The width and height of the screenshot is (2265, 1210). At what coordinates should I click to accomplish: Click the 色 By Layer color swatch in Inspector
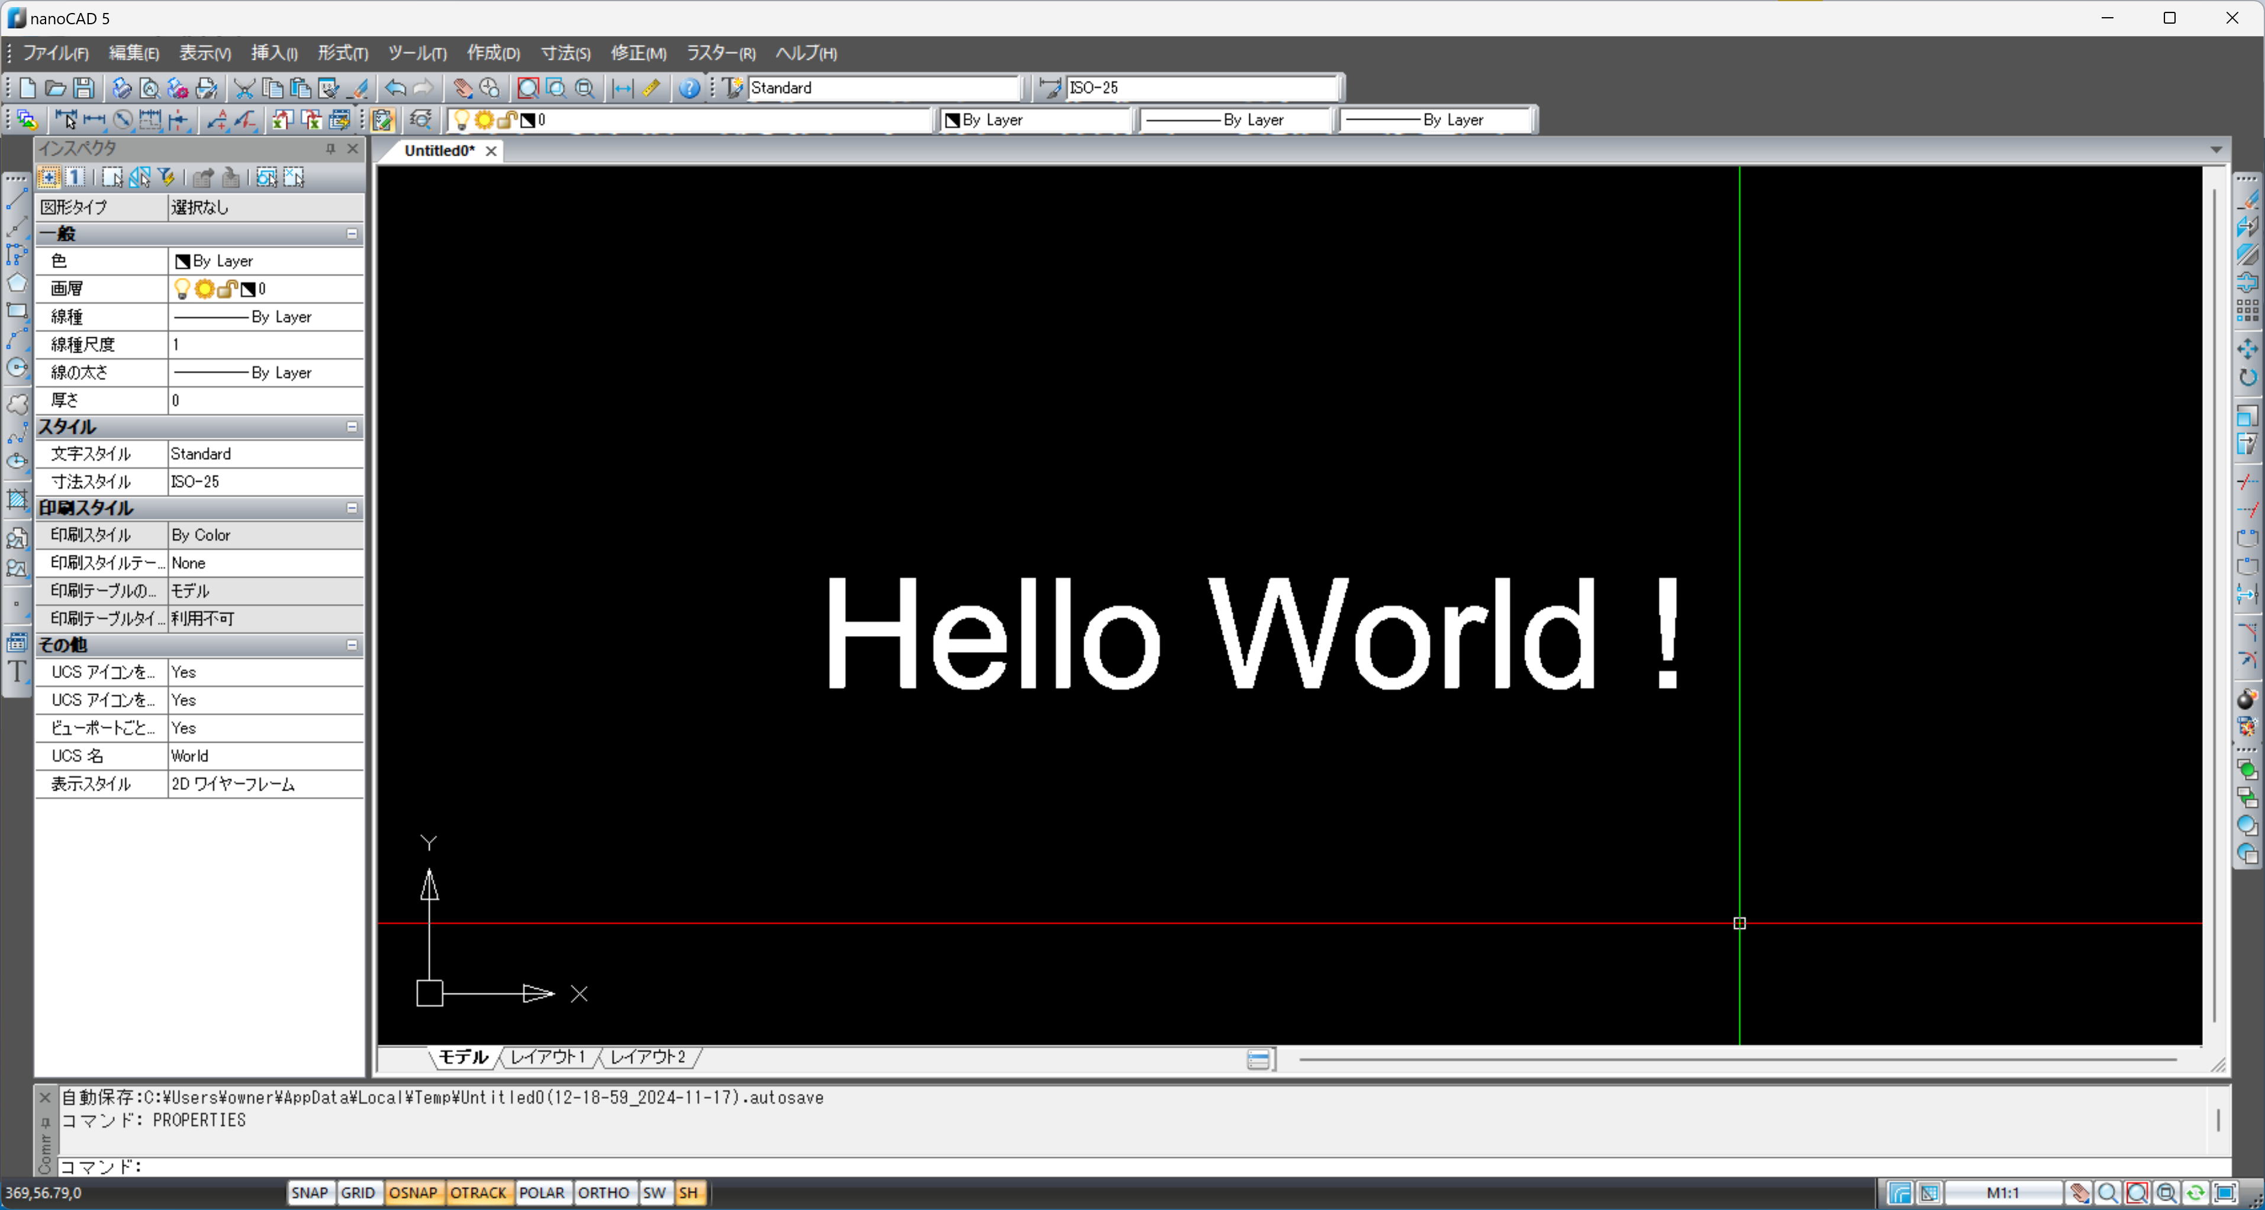pyautogui.click(x=183, y=261)
